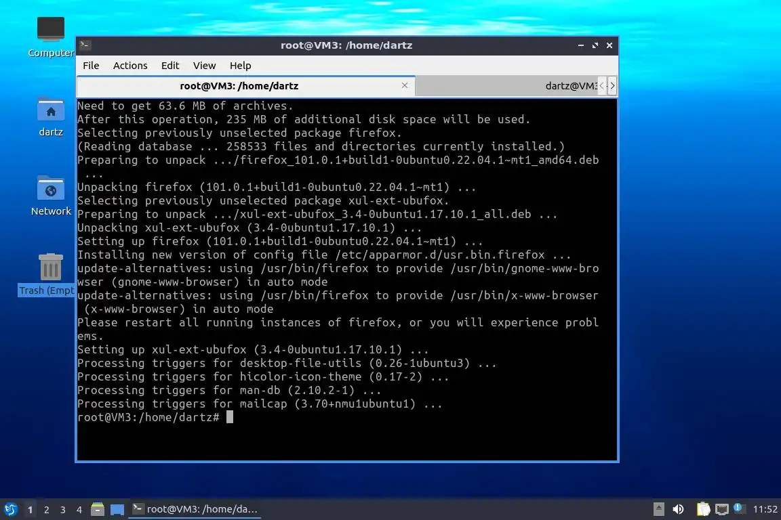Screen dimensions: 781x520
Task: Maximize the terminal window
Action: coord(595,45)
